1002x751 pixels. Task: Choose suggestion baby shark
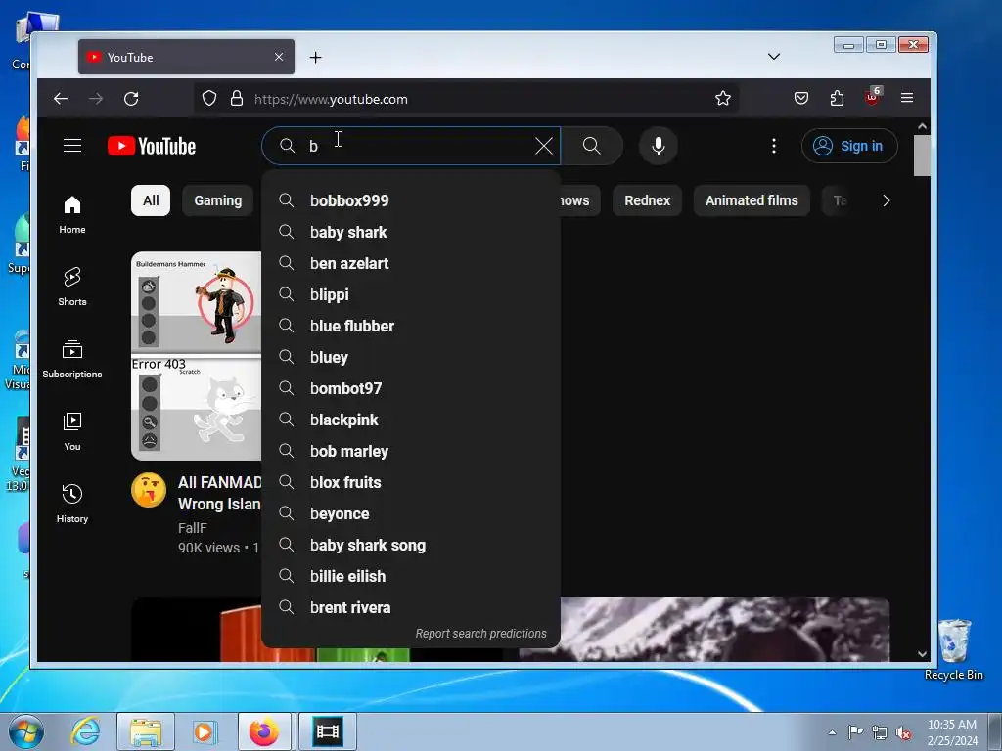point(411,232)
